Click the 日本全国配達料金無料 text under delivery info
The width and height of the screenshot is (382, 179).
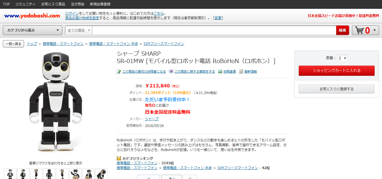point(168,112)
